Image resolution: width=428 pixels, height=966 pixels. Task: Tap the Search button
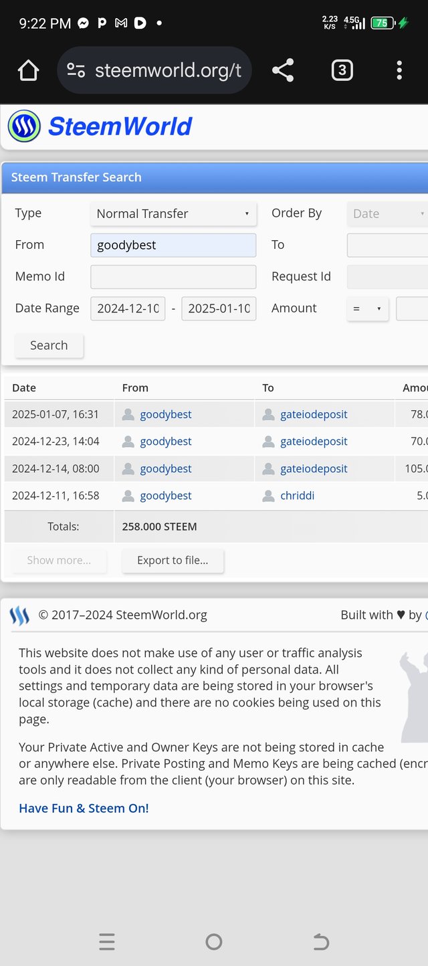click(49, 345)
